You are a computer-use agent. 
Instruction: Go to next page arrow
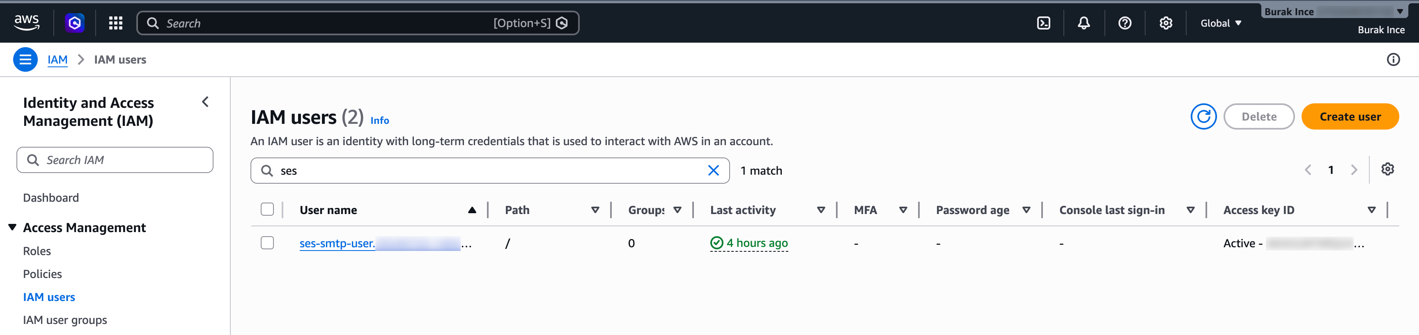[x=1354, y=170]
